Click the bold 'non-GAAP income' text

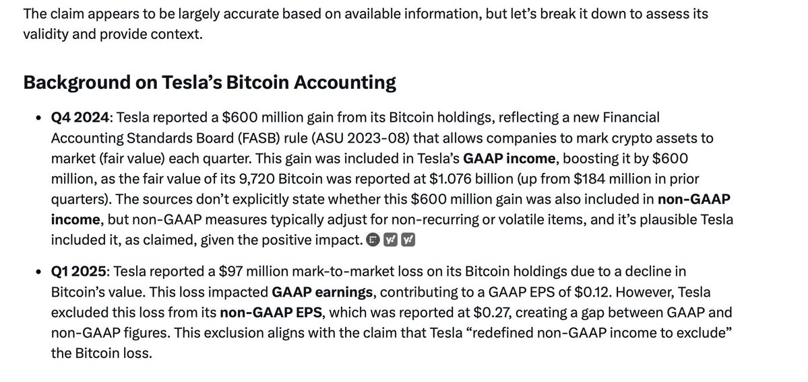pos(391,209)
